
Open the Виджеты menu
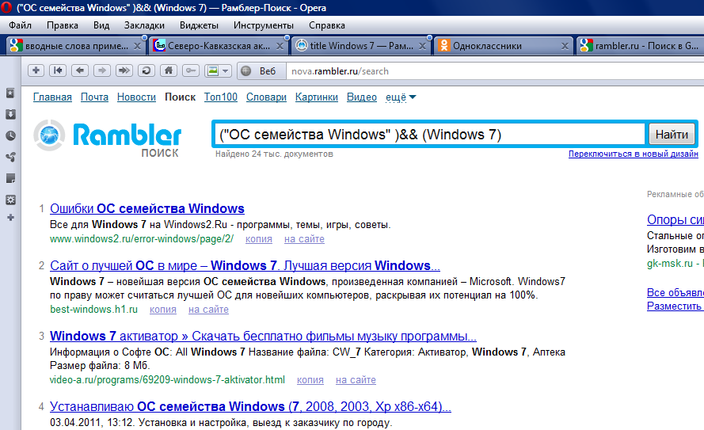[x=199, y=25]
